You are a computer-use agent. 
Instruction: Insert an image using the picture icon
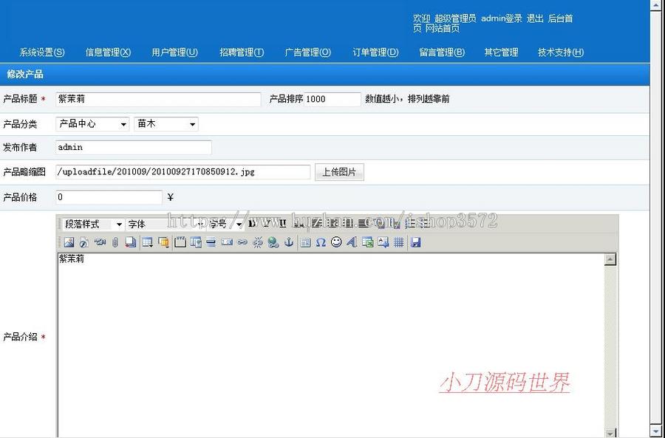69,242
